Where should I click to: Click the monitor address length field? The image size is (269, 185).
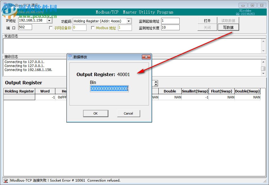click(x=170, y=27)
